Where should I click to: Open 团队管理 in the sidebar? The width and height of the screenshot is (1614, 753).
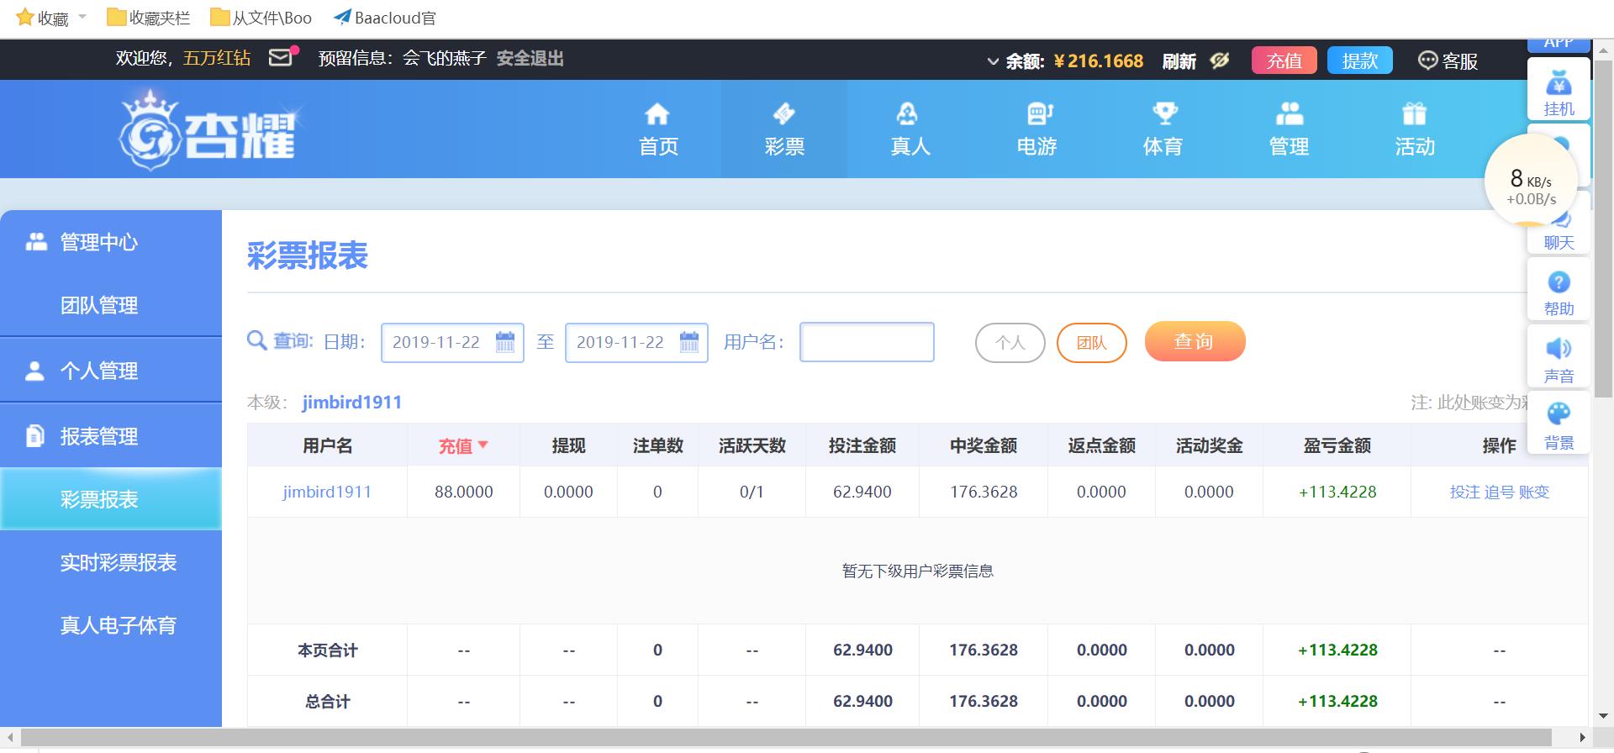(x=99, y=305)
